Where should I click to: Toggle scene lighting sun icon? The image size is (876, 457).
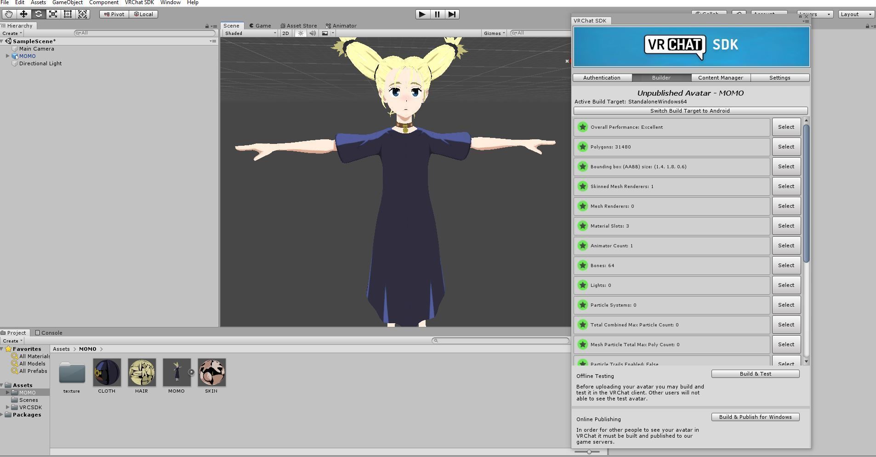tap(301, 33)
